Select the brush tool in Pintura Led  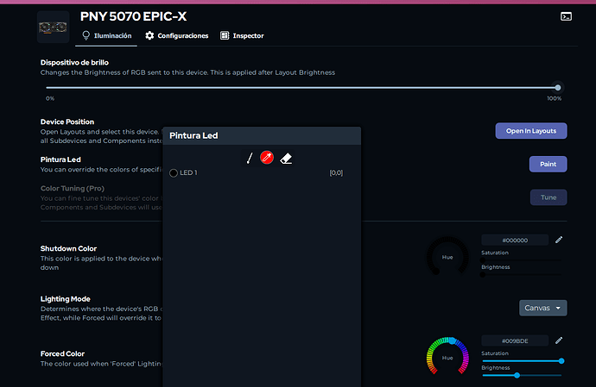[x=250, y=158]
